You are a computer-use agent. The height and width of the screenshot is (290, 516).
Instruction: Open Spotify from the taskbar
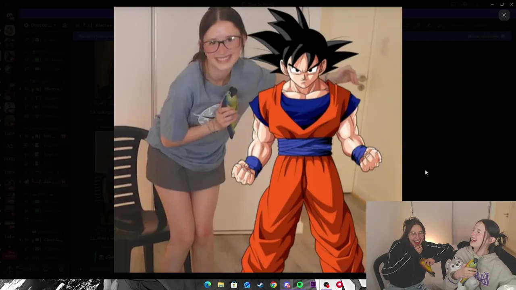(300, 285)
